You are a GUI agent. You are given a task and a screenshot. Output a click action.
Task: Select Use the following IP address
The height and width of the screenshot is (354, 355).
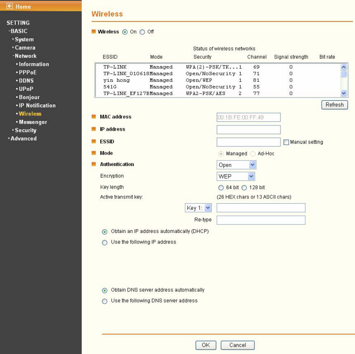[105, 242]
